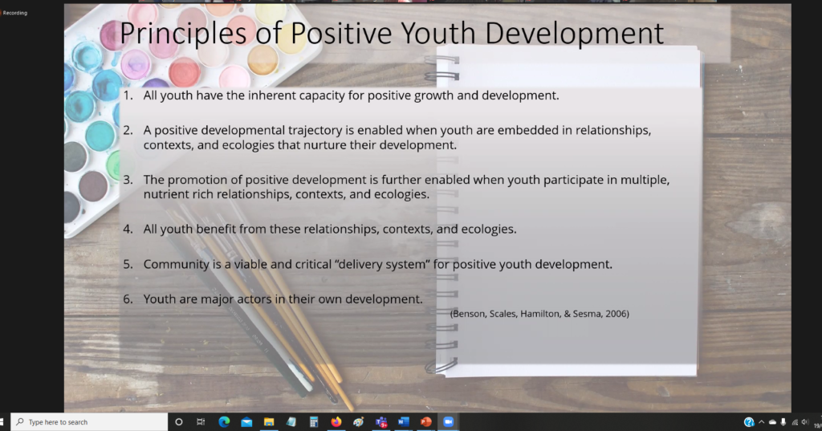Open the Paint palette icon on taskbar

(359, 421)
